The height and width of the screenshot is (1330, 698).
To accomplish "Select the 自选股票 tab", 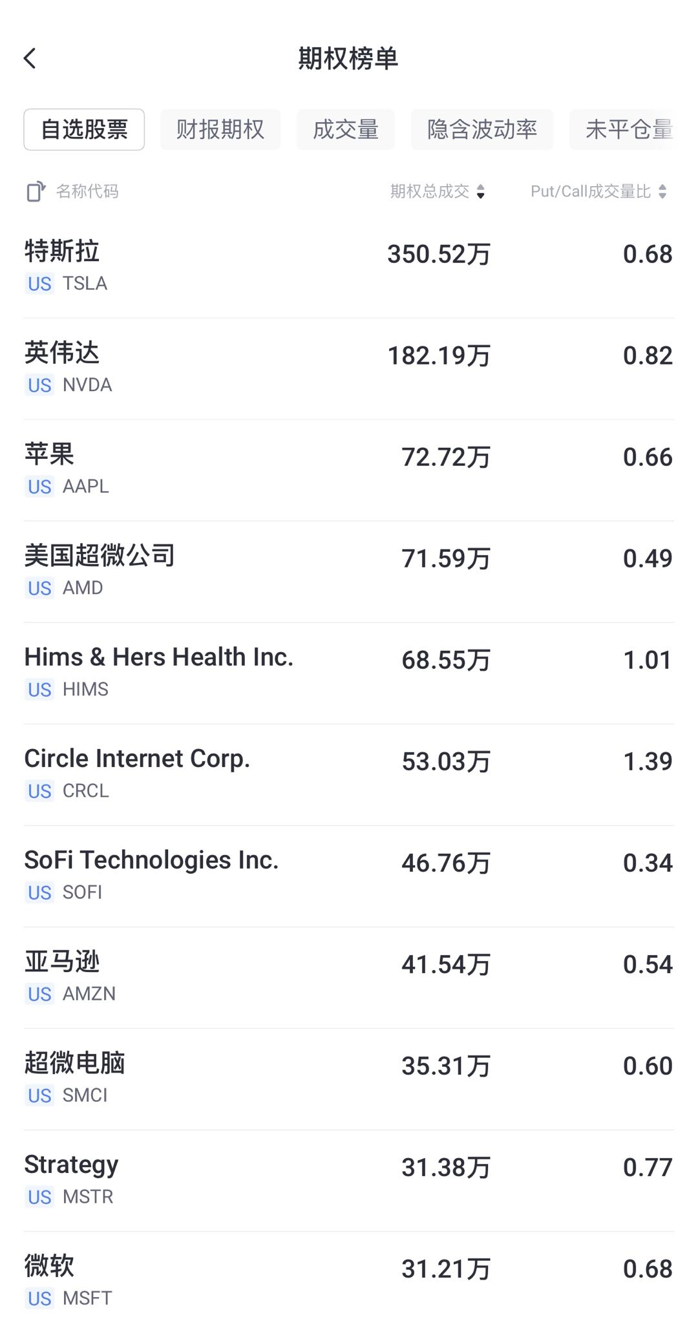I will tap(84, 130).
